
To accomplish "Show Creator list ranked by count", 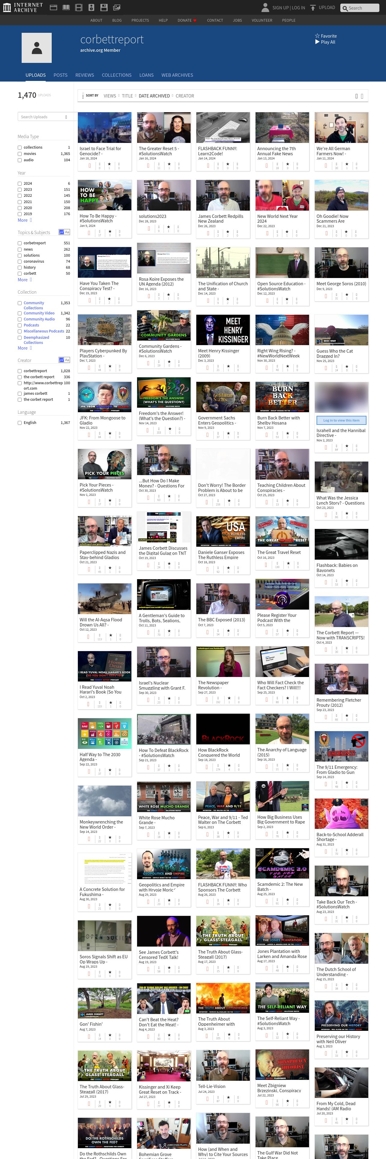I will tap(62, 360).
